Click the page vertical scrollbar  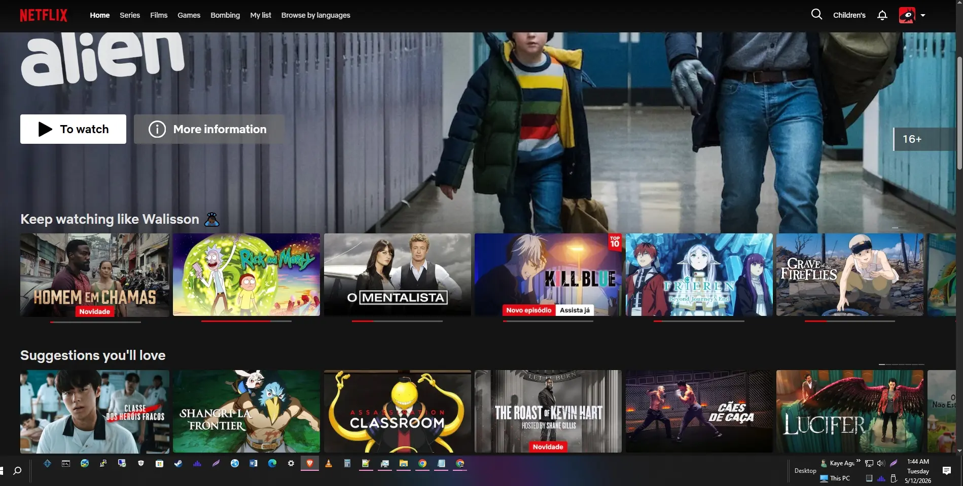(x=959, y=114)
